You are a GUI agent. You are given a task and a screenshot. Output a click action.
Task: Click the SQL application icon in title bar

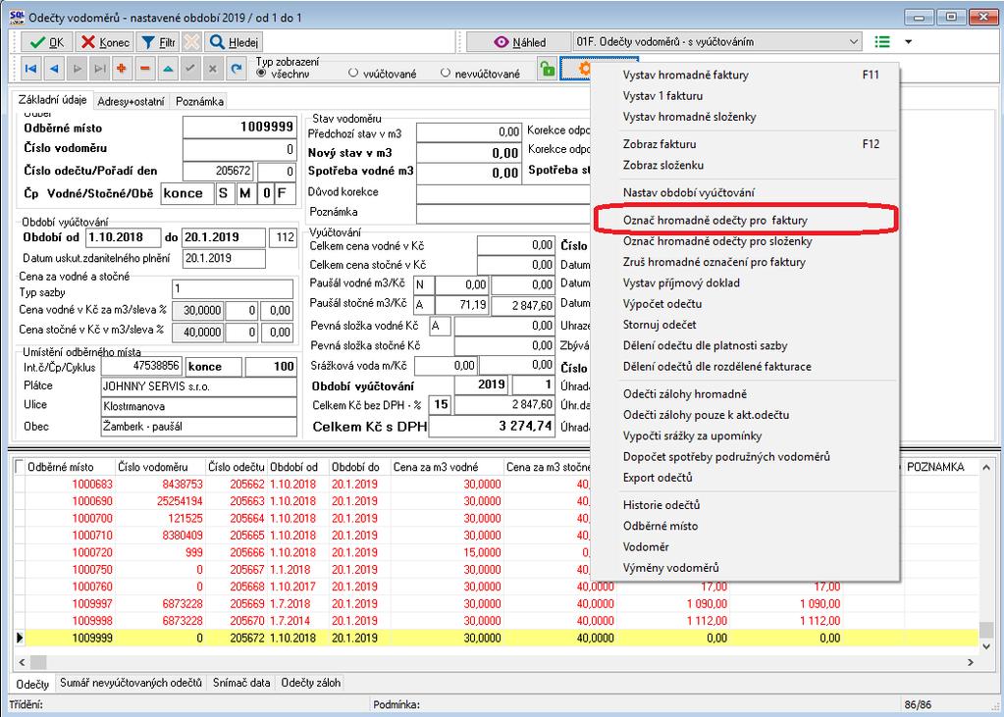click(x=18, y=17)
